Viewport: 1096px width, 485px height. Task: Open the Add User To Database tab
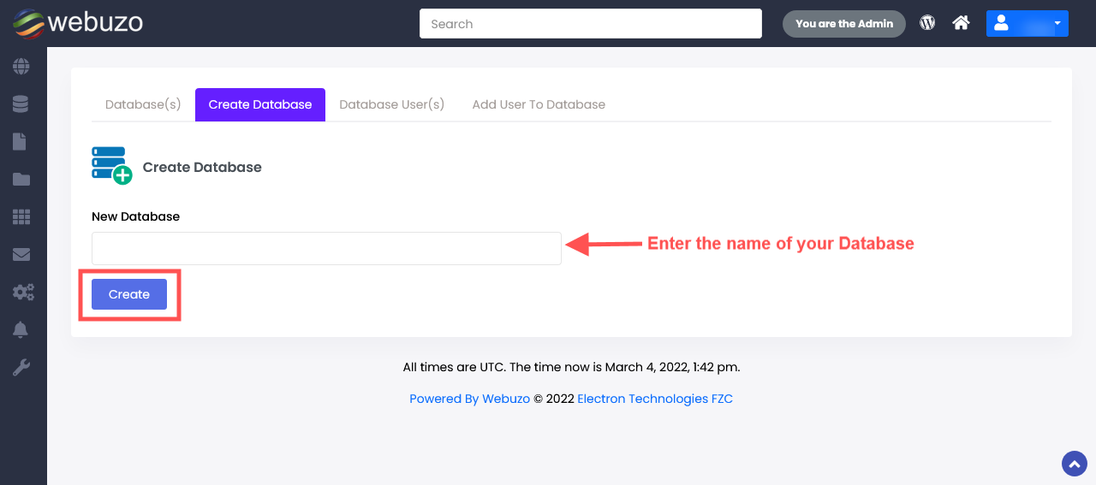[x=539, y=104]
